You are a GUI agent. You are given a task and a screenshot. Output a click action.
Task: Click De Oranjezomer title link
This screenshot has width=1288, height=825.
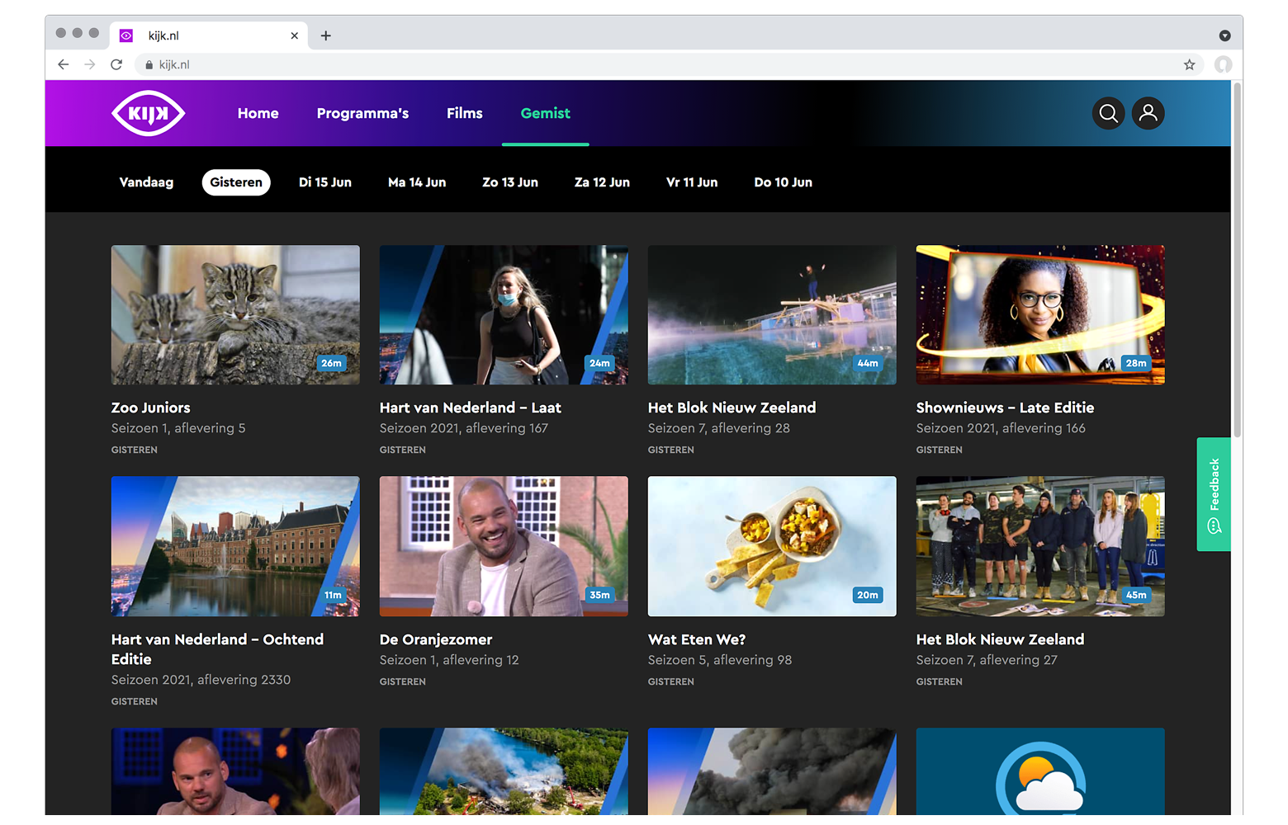(x=436, y=639)
